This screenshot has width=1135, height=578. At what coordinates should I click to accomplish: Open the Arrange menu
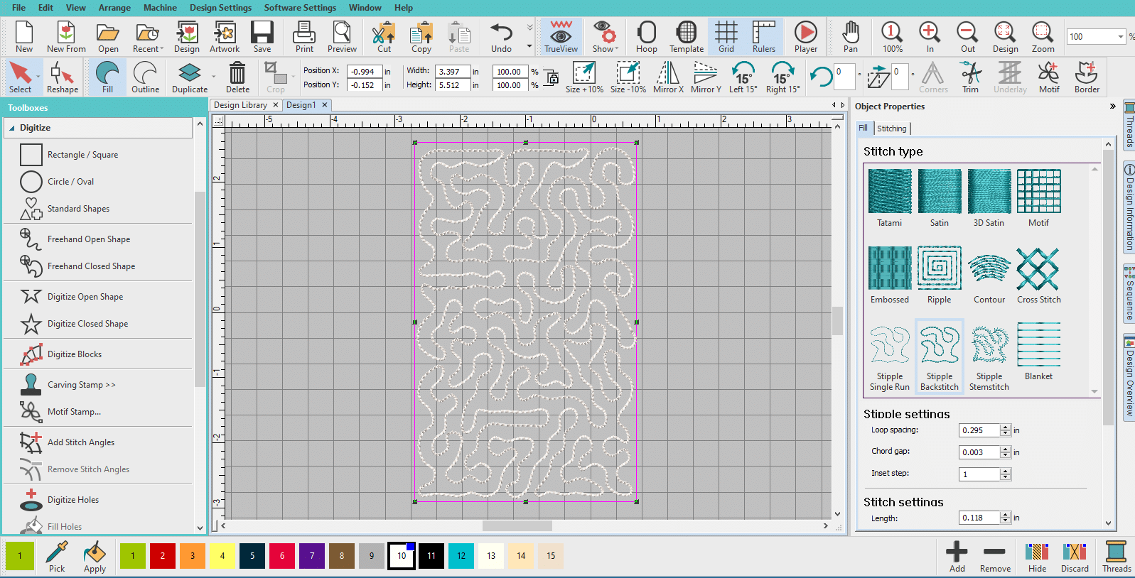pyautogui.click(x=114, y=8)
